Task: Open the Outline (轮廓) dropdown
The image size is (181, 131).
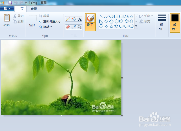Action: 146,16
